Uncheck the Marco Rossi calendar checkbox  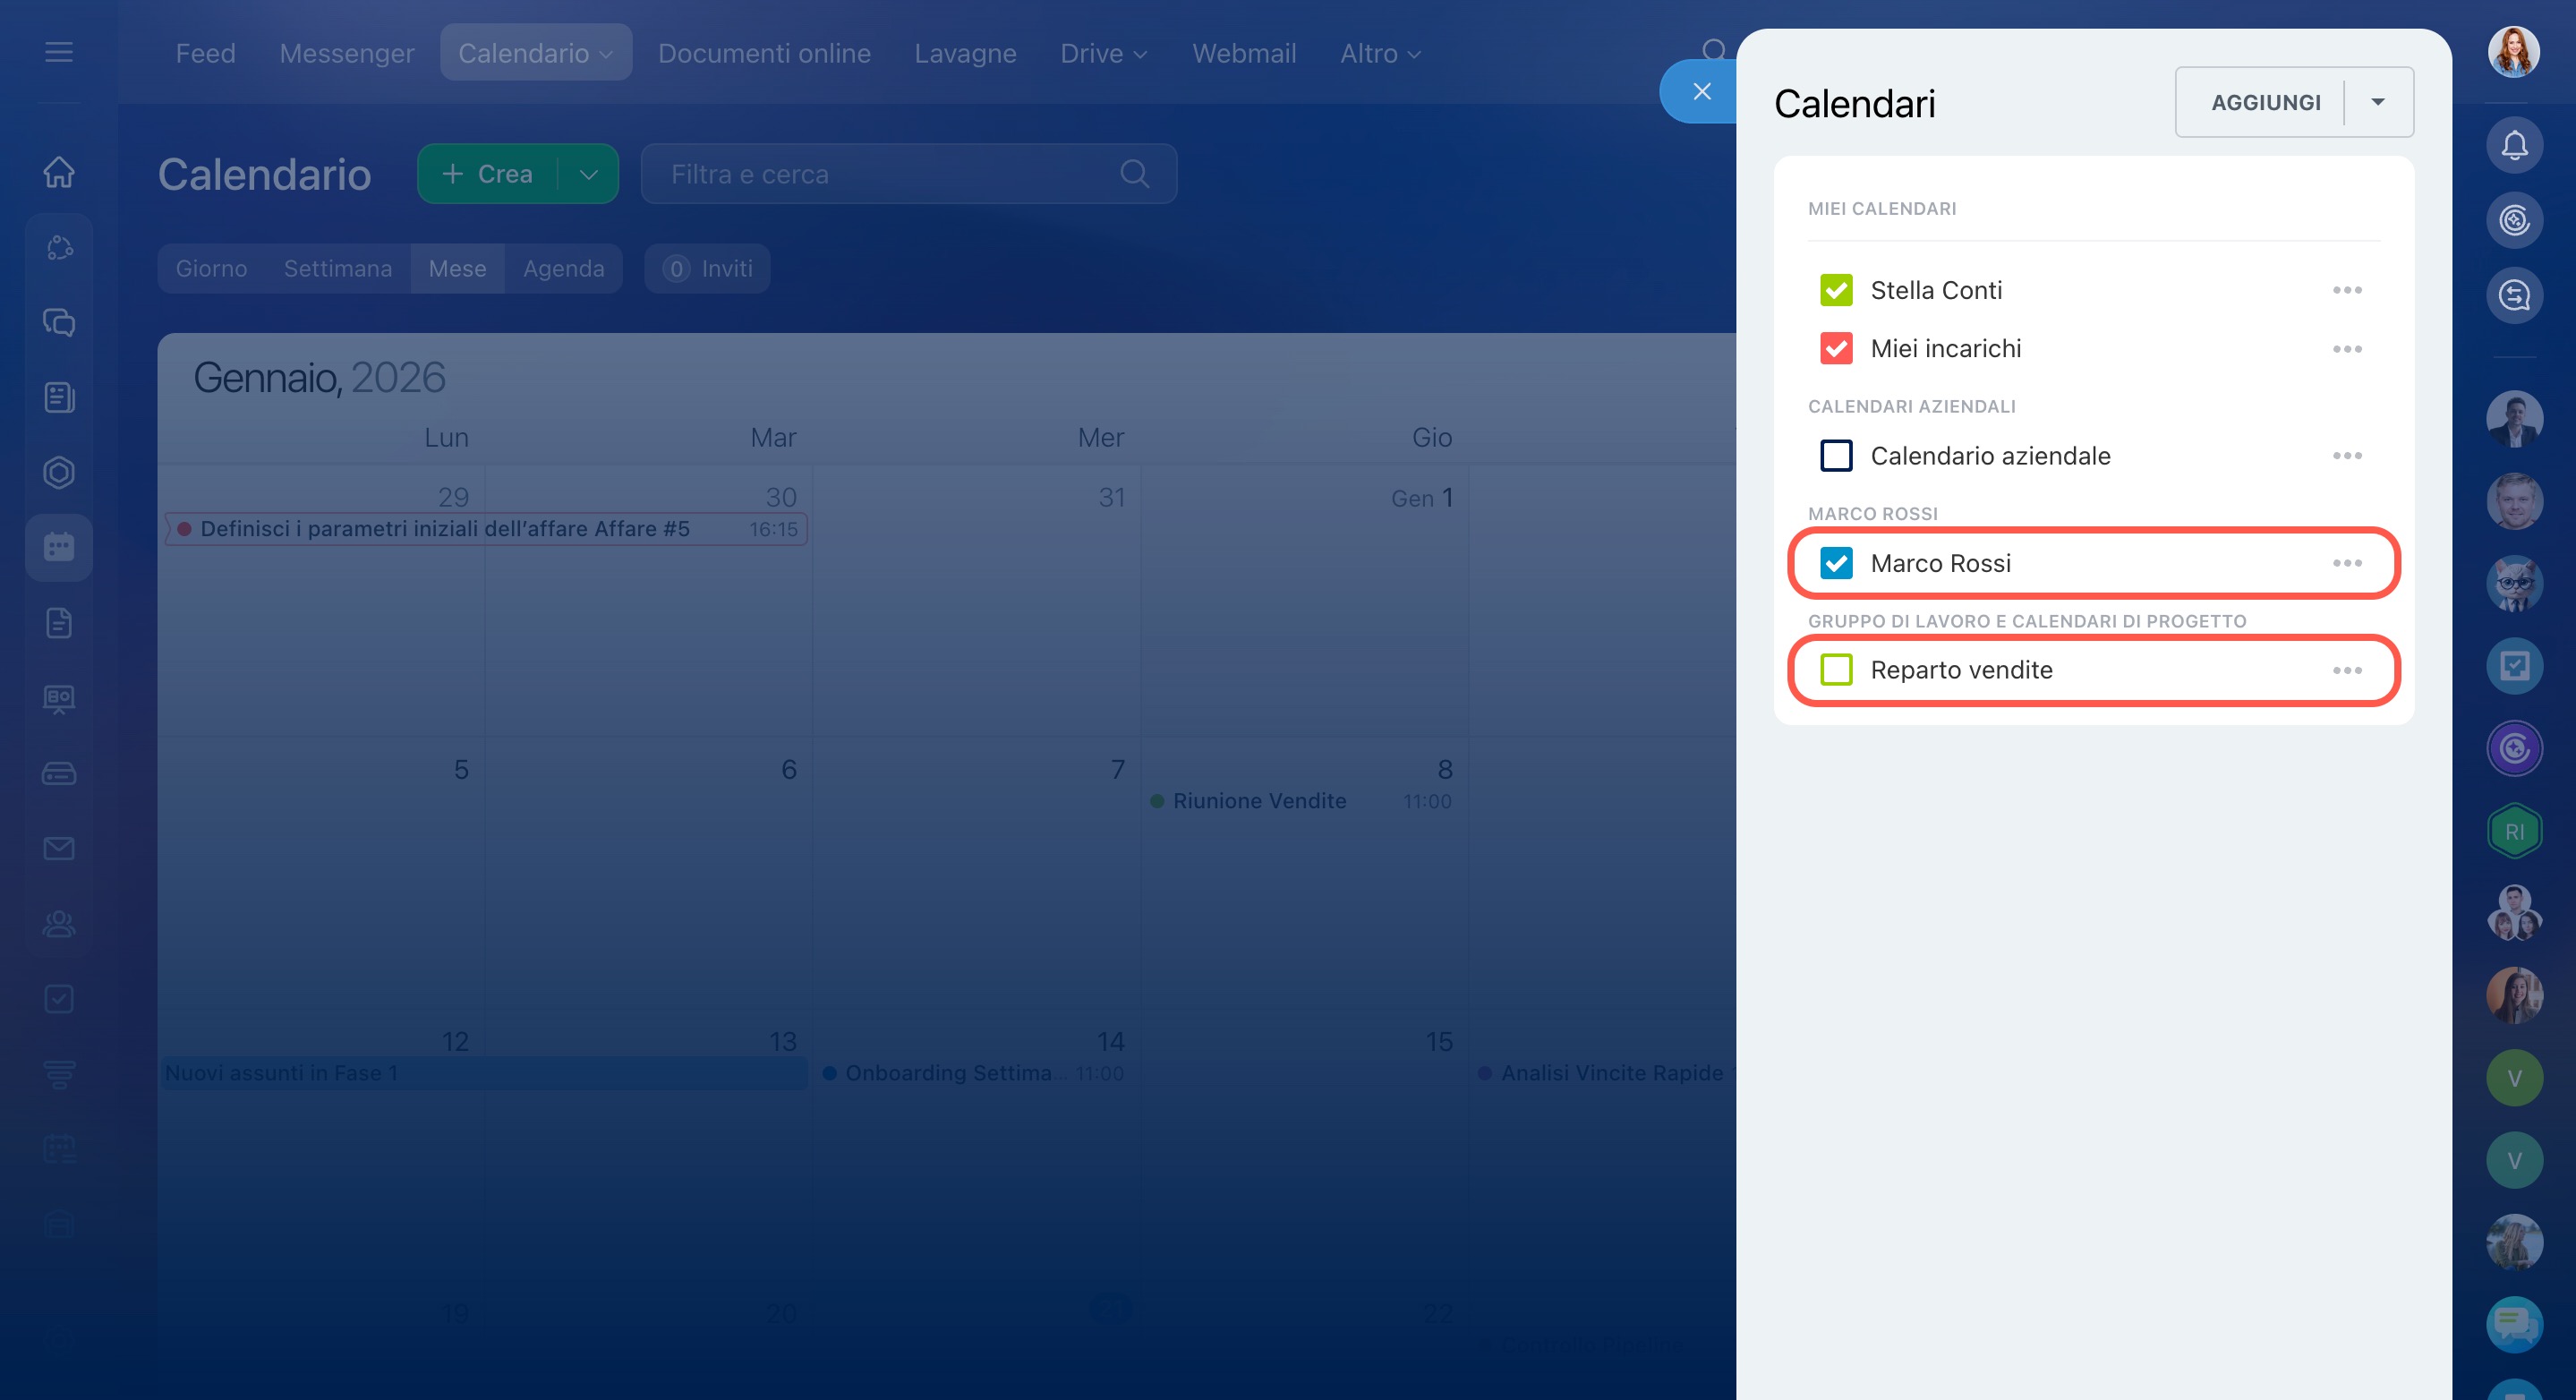(x=1836, y=563)
